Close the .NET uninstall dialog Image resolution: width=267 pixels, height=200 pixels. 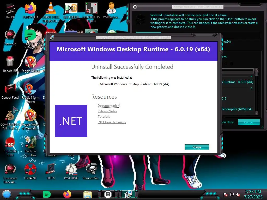pos(197,147)
